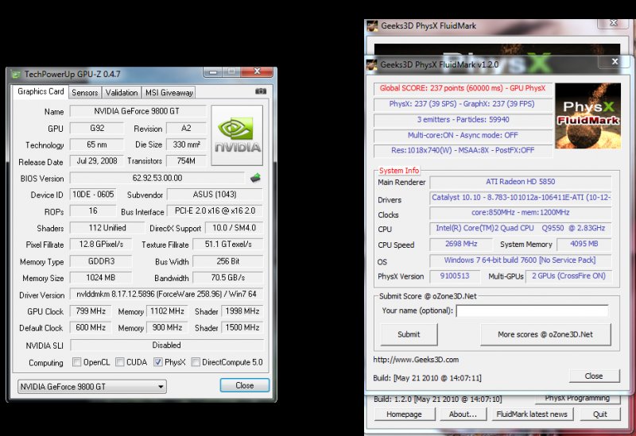Click the Driver Version field value
Image resolution: width=636 pixels, height=436 pixels.
click(x=166, y=294)
